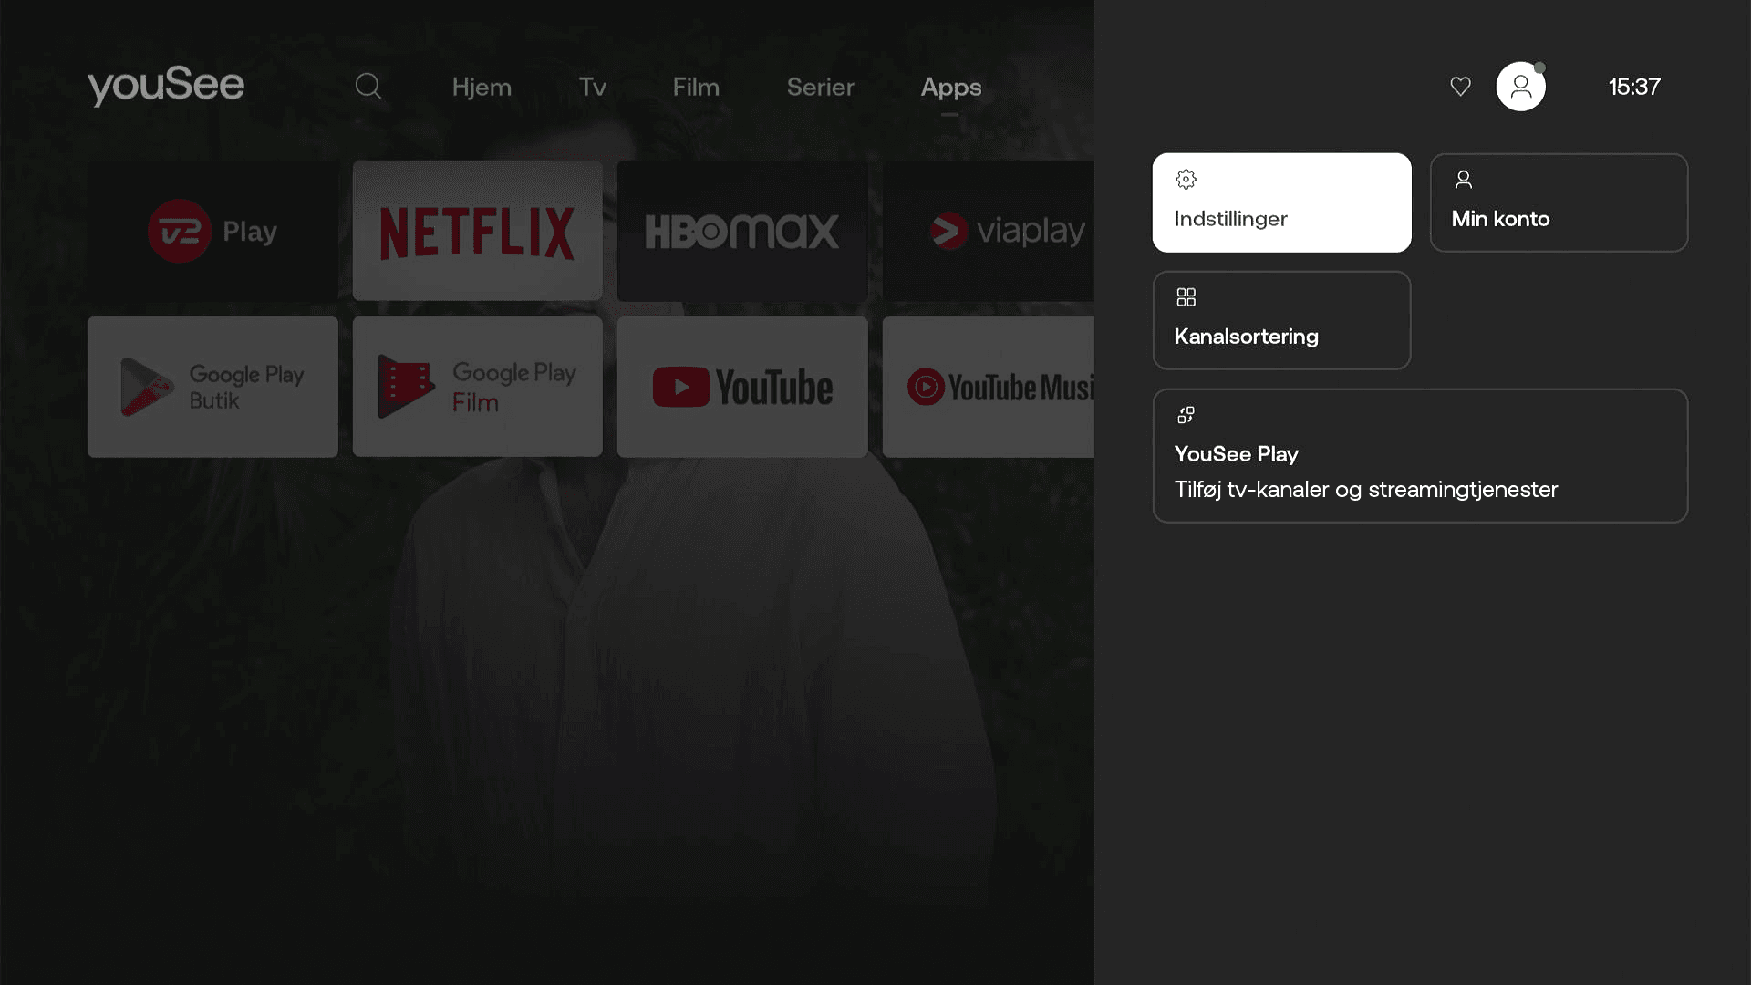Screen dimensions: 1751x985
Task: Open the TV 2 Play tile
Action: tap(212, 231)
